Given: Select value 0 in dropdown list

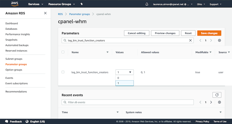Looking at the screenshot, I should (125, 78).
